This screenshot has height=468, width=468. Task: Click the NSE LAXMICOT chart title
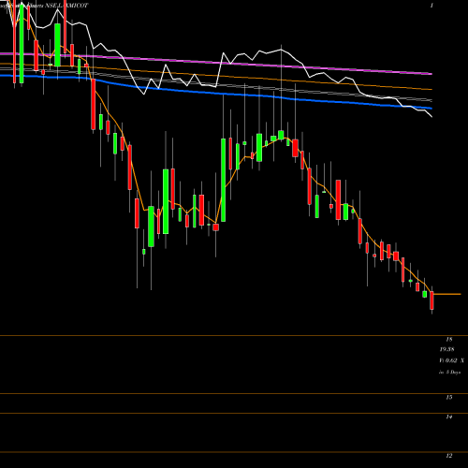point(66,6)
